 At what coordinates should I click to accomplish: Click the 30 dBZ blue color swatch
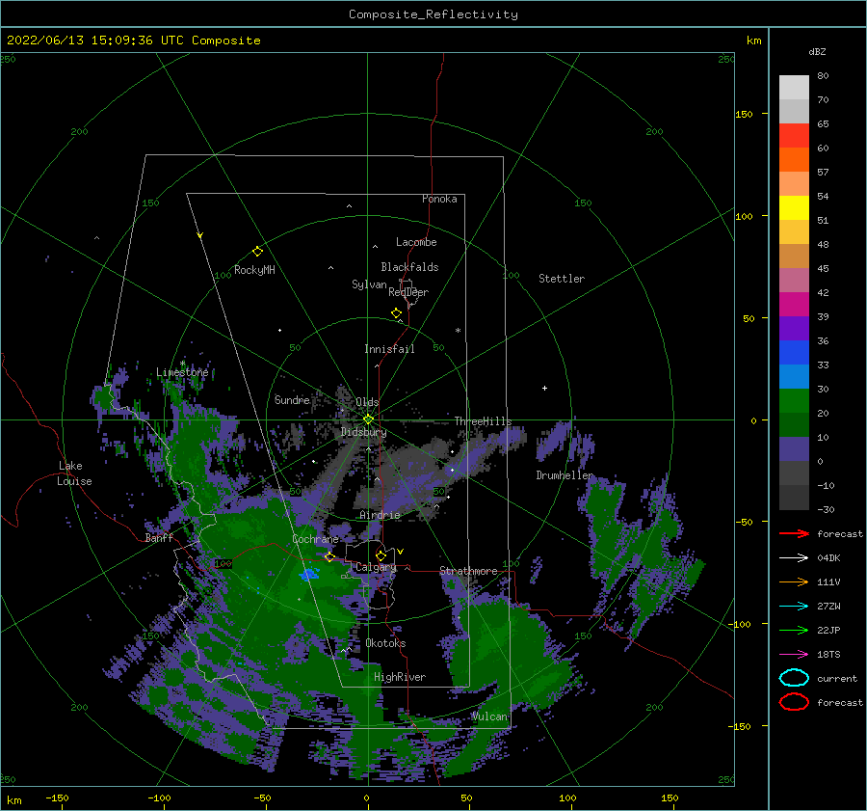794,377
